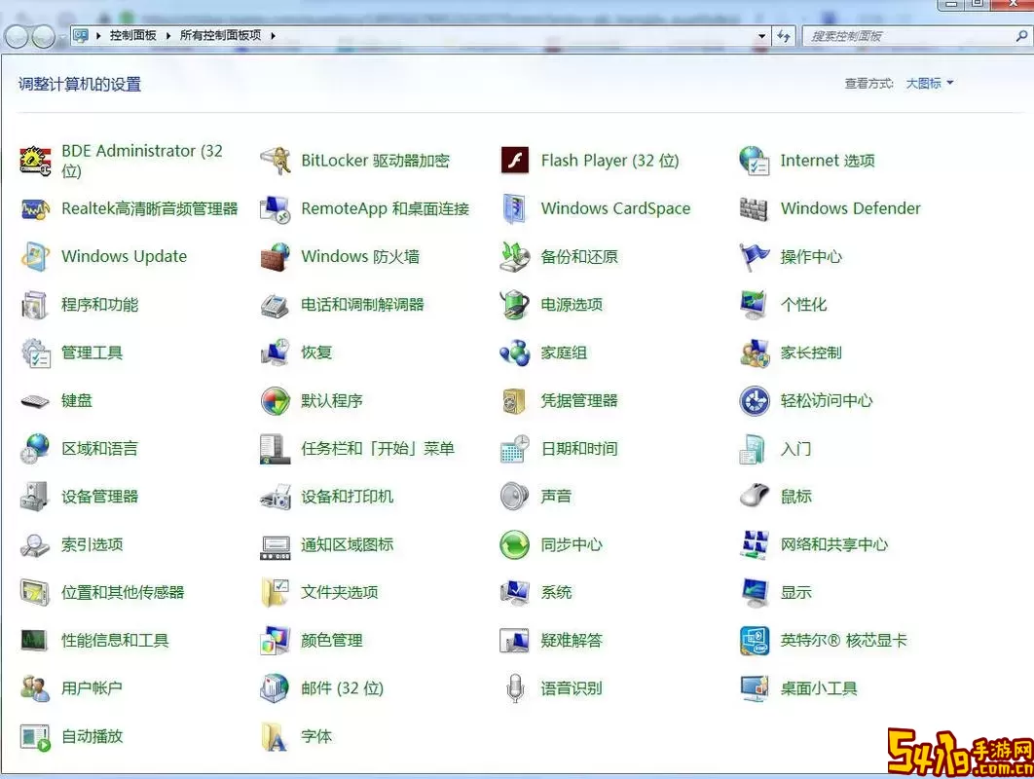The width and height of the screenshot is (1034, 779).
Task: Open the 个性化 icon
Action: click(x=755, y=305)
